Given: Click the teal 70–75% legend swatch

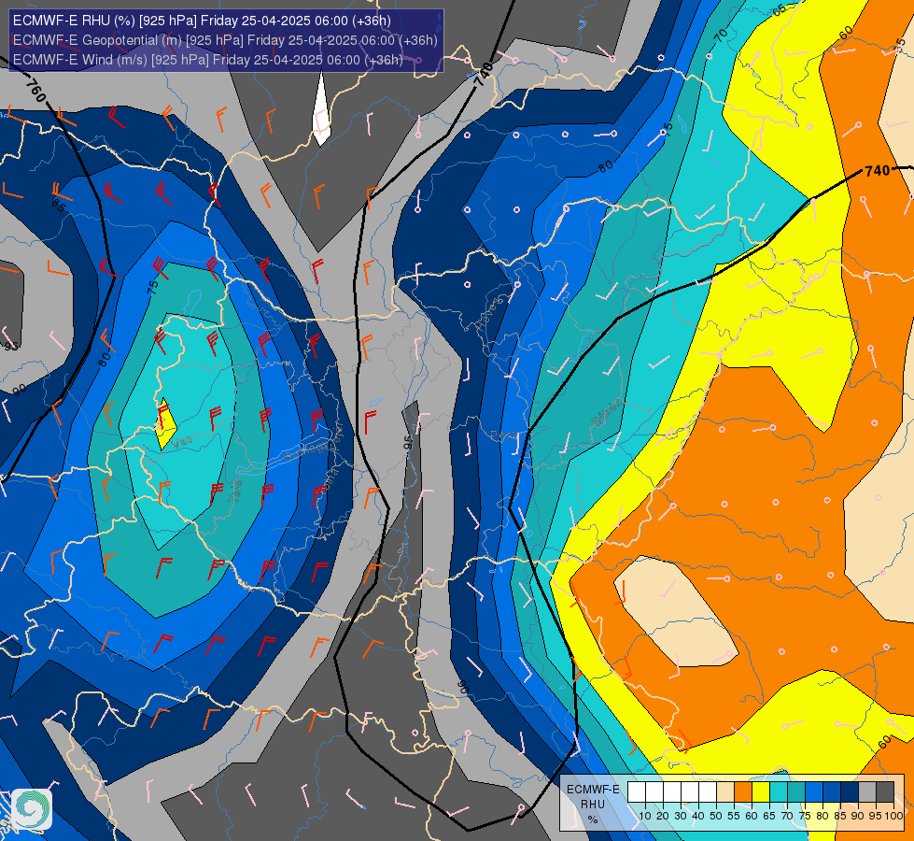Looking at the screenshot, I should tap(796, 791).
